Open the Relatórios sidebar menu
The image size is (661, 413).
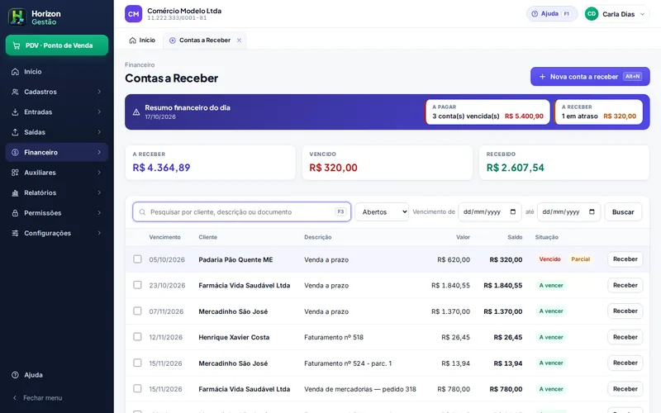(x=57, y=193)
